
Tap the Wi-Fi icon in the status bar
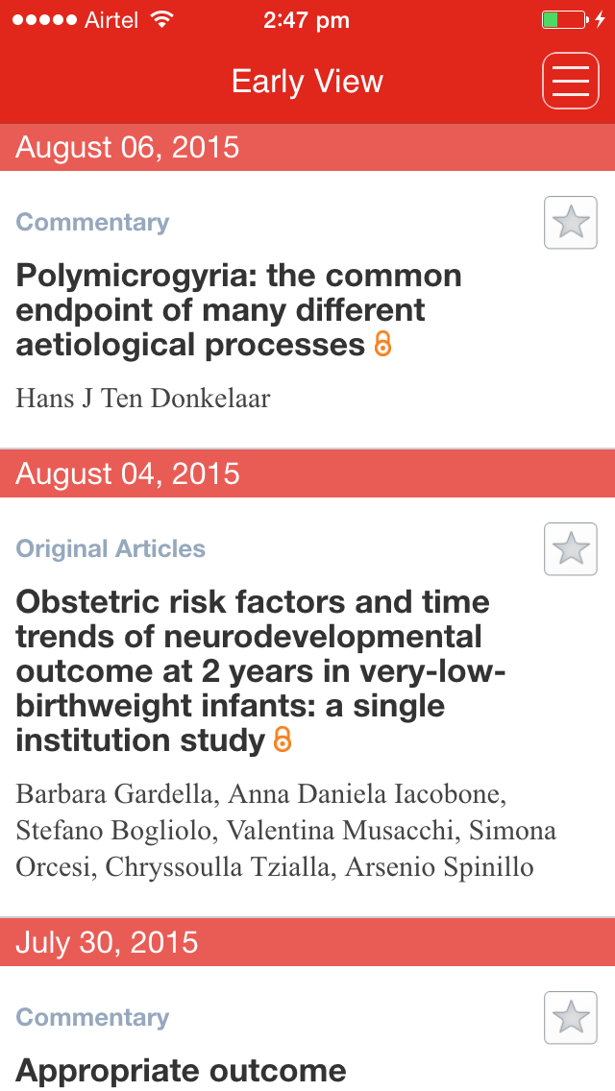(161, 19)
